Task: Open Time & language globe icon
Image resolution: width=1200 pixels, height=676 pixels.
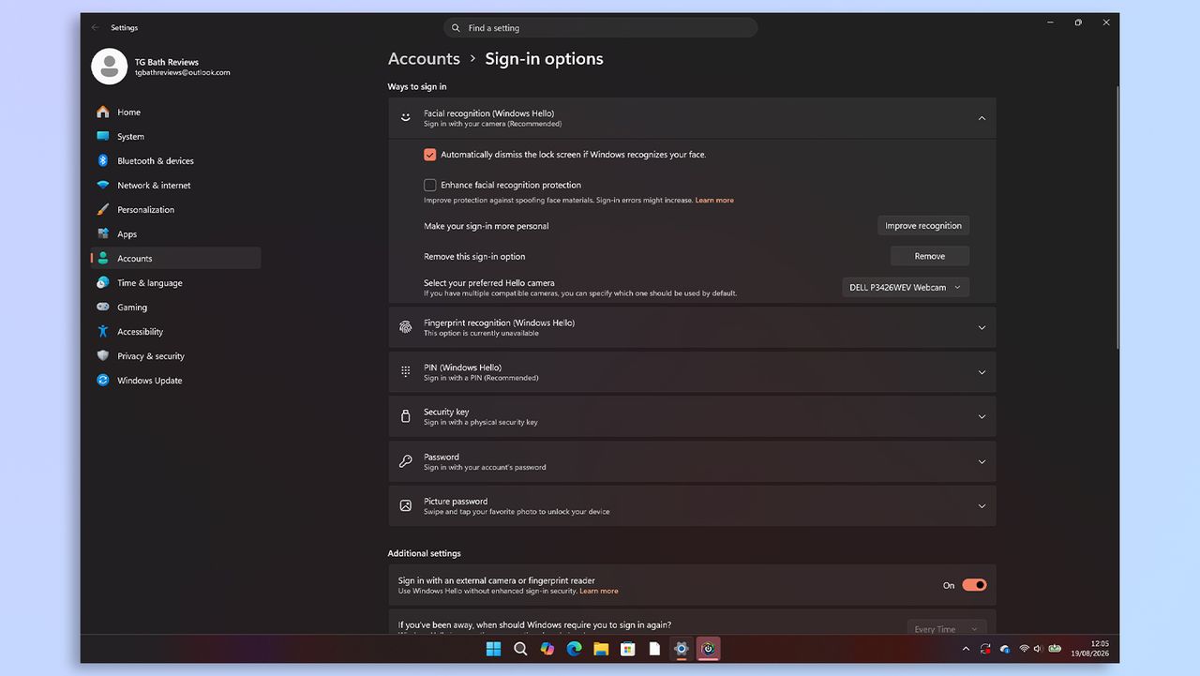Action: 103,282
